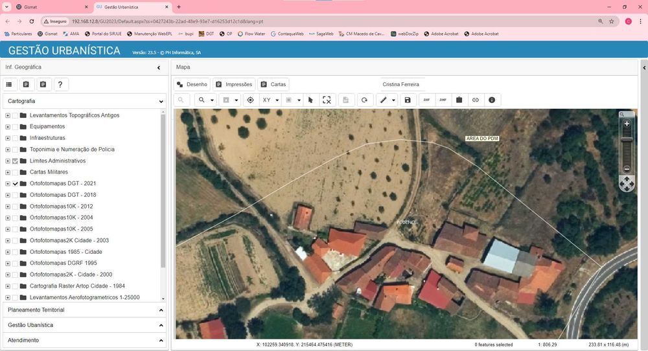Expand the collapsed right side panel arrow

[644, 67]
